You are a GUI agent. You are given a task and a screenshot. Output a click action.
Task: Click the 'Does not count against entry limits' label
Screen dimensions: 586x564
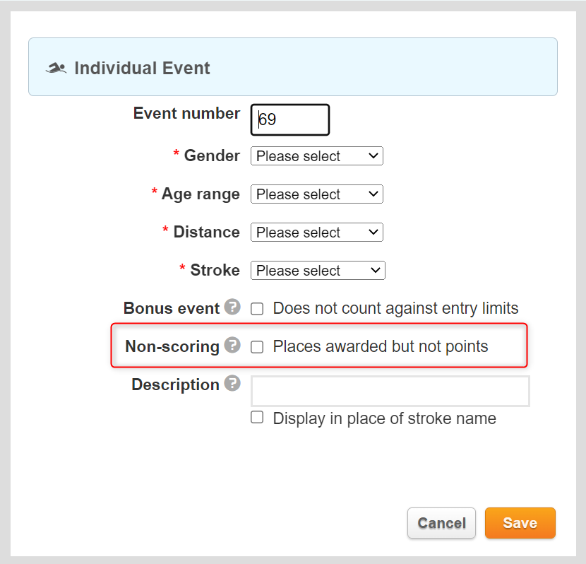click(395, 309)
